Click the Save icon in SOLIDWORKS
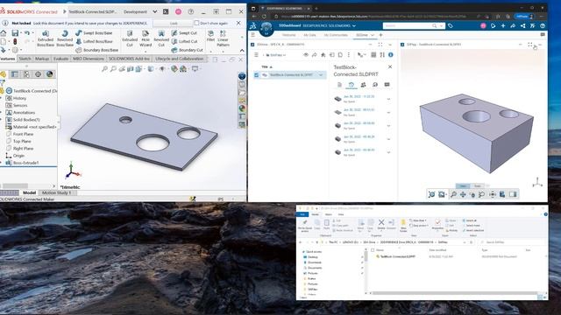Viewport: 561px width, 315px height. (15, 33)
